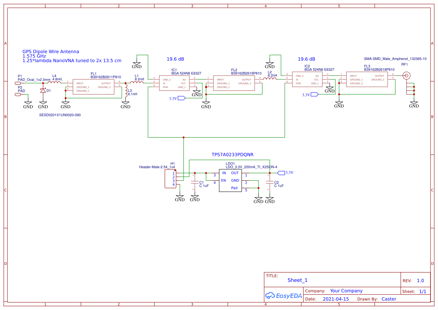The width and height of the screenshot is (438, 310).
Task: Click capacitor C2 symbol
Action: pos(269,183)
